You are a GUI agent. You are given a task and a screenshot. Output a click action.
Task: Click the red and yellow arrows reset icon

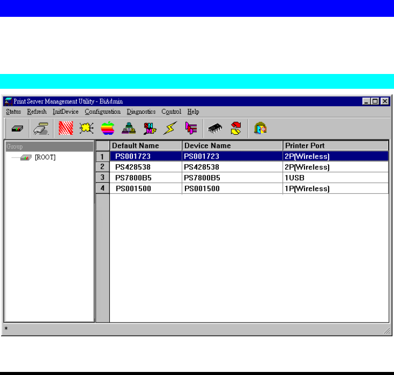pos(236,128)
